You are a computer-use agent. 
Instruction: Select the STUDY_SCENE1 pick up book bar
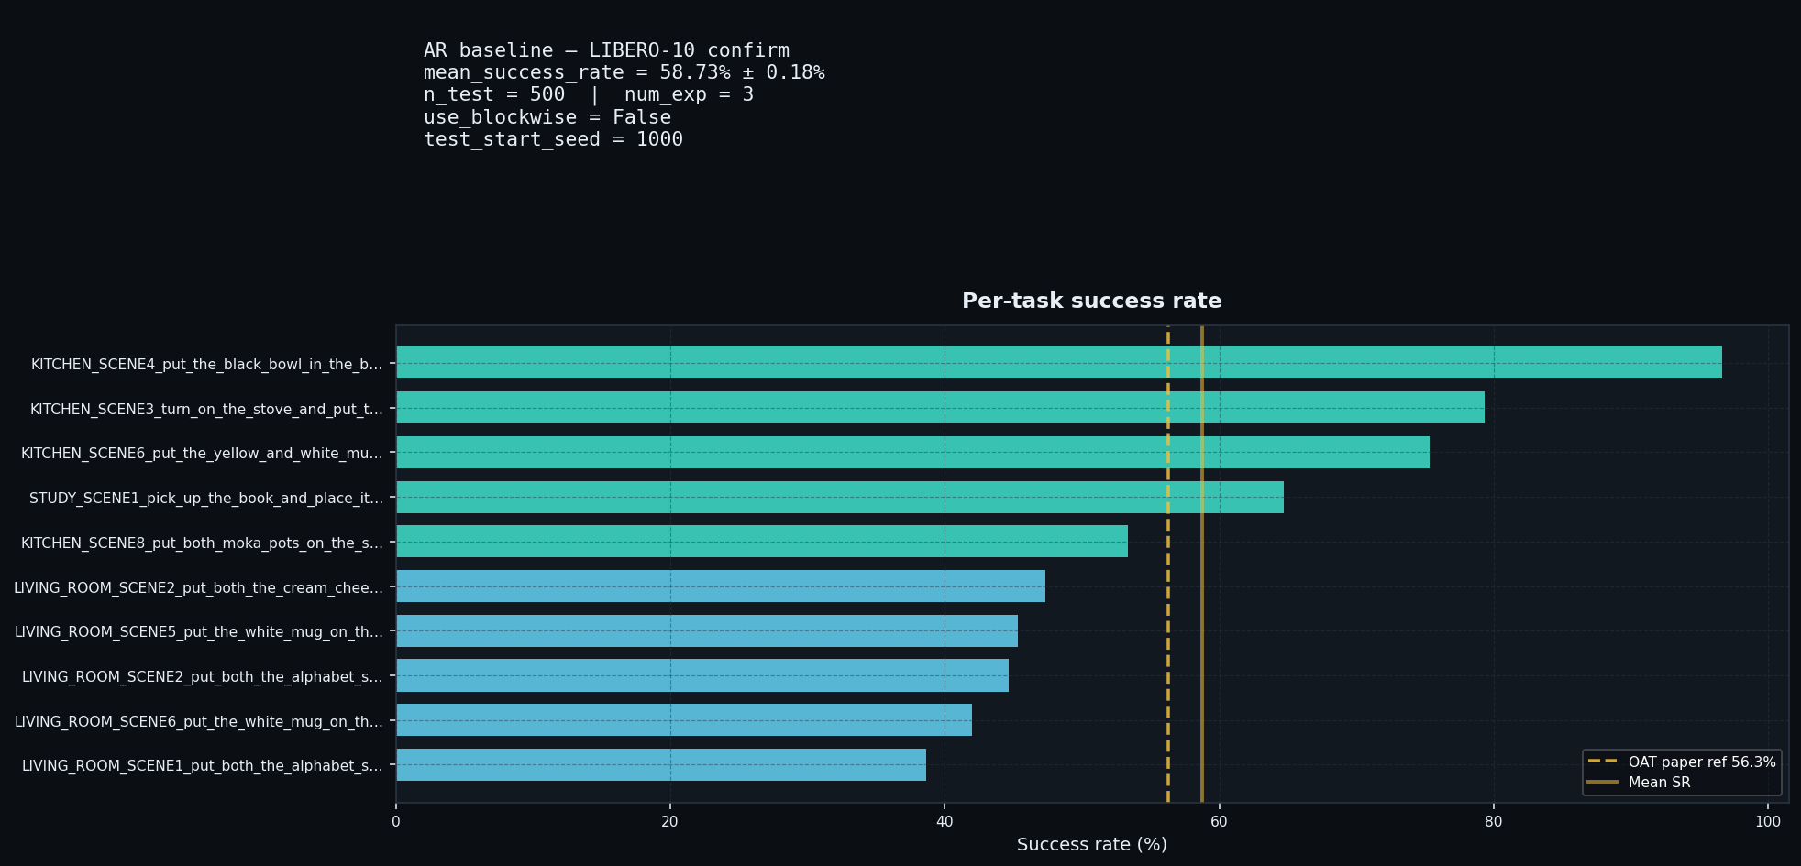pyautogui.click(x=840, y=498)
